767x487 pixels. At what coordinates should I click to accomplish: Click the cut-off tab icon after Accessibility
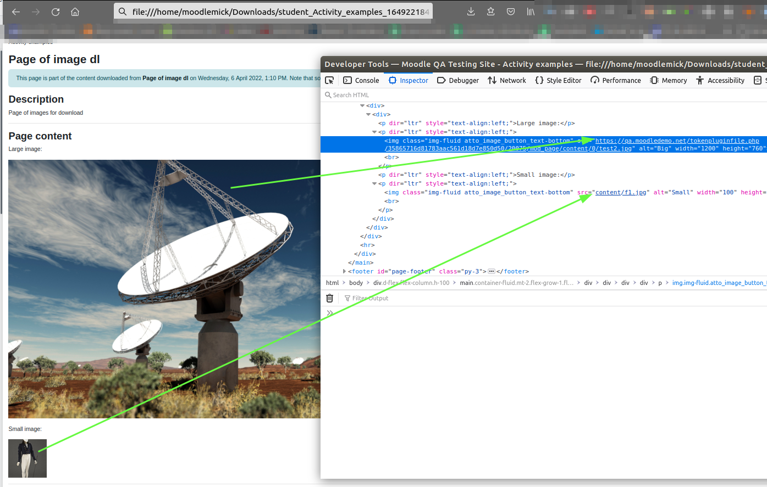coord(758,80)
